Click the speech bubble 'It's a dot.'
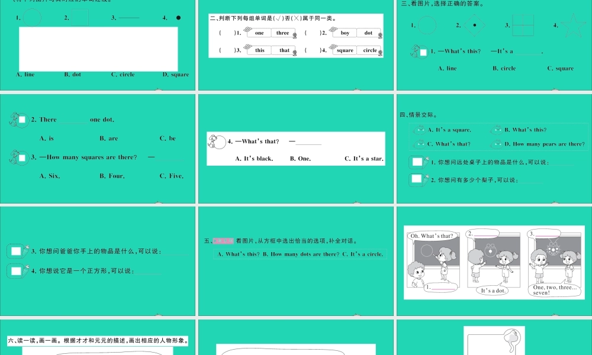592x355 pixels. 493,291
